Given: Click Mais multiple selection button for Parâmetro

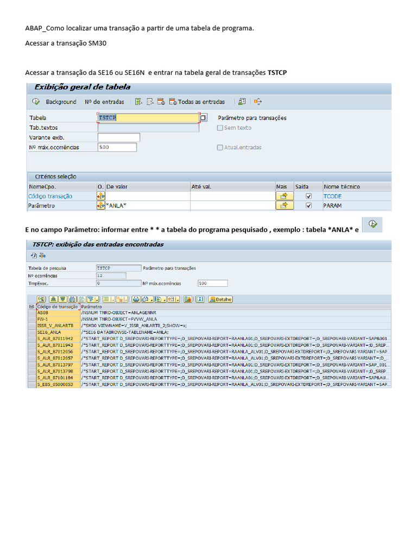Looking at the screenshot, I should tap(285, 205).
